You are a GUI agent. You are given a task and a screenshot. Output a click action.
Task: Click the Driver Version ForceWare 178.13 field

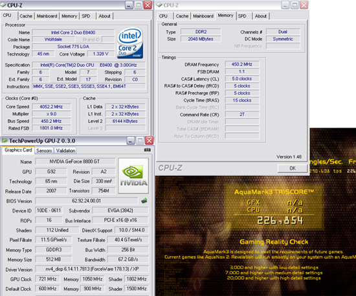coord(92,269)
